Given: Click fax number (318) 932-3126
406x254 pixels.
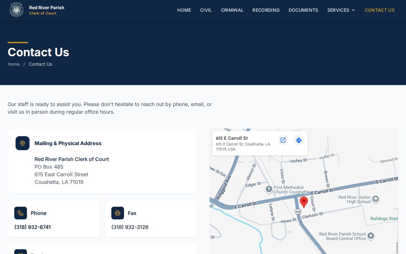Looking at the screenshot, I should point(130,227).
